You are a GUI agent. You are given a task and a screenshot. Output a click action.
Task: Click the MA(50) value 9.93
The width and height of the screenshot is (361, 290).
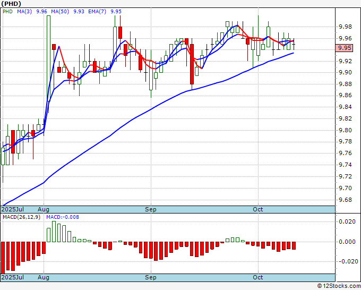(79, 12)
